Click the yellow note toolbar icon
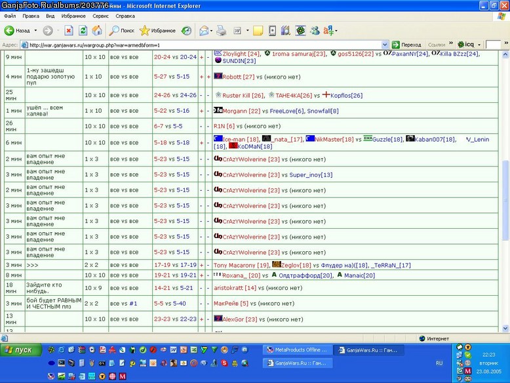 pyautogui.click(x=258, y=31)
